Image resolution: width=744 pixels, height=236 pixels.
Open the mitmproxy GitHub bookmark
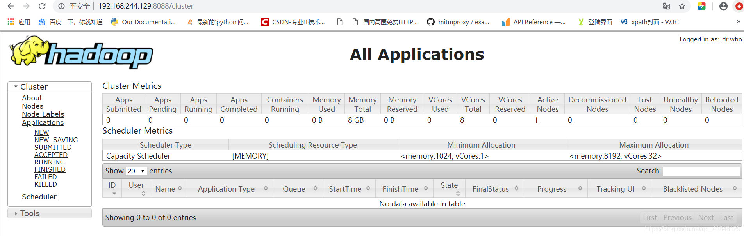click(x=458, y=22)
